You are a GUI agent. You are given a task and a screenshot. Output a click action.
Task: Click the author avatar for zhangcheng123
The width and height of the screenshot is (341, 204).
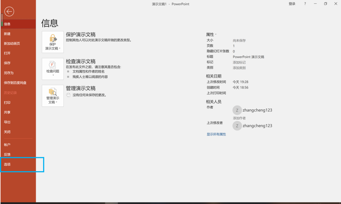point(237,110)
